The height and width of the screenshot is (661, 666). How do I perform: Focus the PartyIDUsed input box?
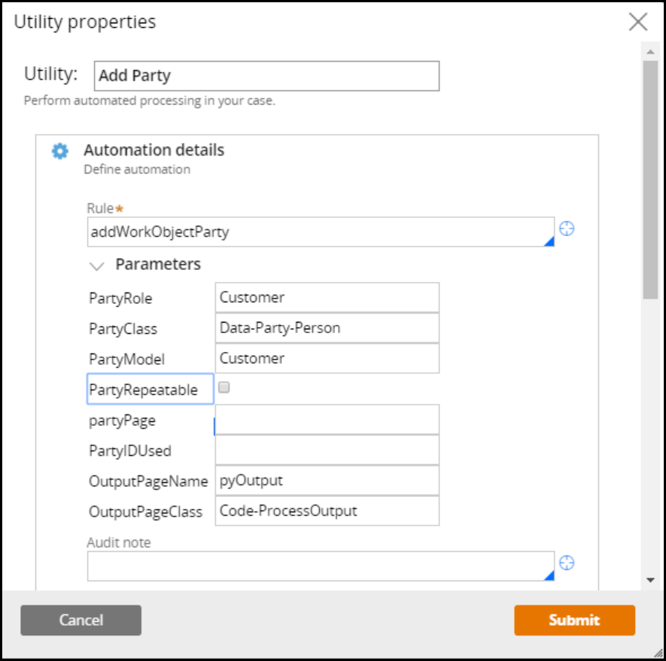(x=327, y=450)
